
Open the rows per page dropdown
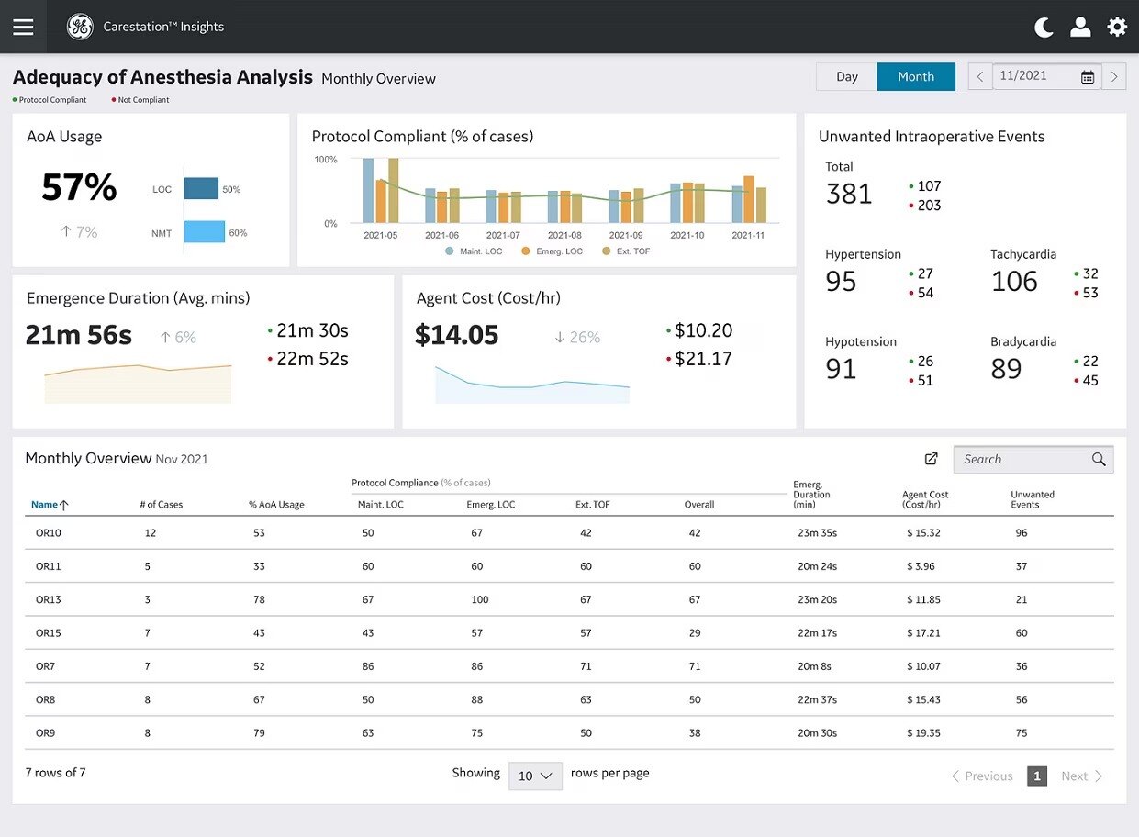tap(535, 776)
